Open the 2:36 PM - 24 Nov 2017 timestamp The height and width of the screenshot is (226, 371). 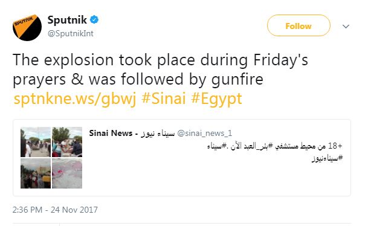coord(55,210)
